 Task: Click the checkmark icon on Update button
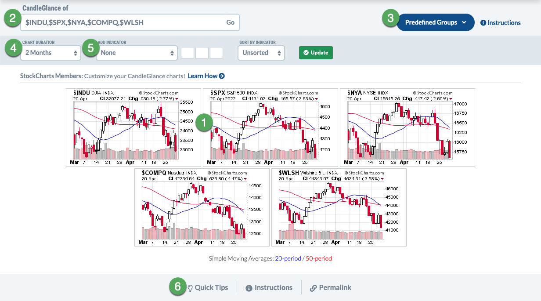(306, 53)
